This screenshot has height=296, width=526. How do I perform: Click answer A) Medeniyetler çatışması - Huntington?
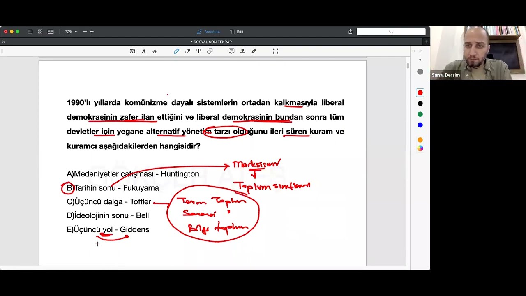[x=133, y=174]
